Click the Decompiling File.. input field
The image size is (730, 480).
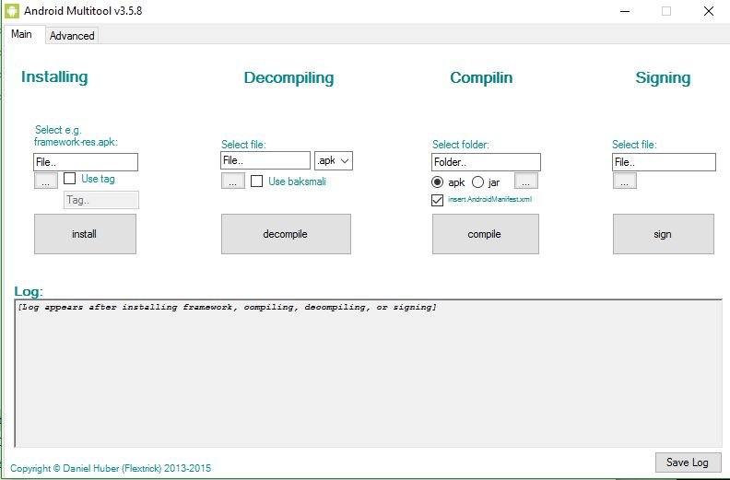click(x=265, y=160)
